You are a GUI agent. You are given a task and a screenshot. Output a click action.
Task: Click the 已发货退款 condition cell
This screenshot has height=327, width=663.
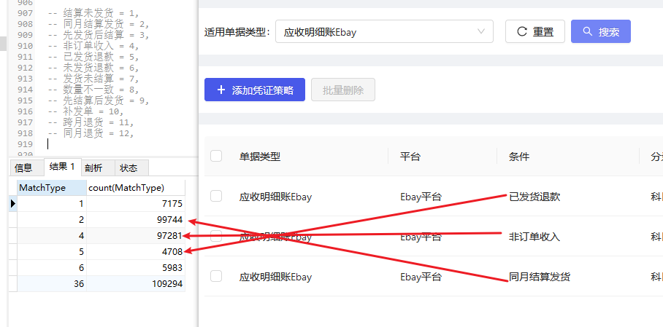point(534,197)
